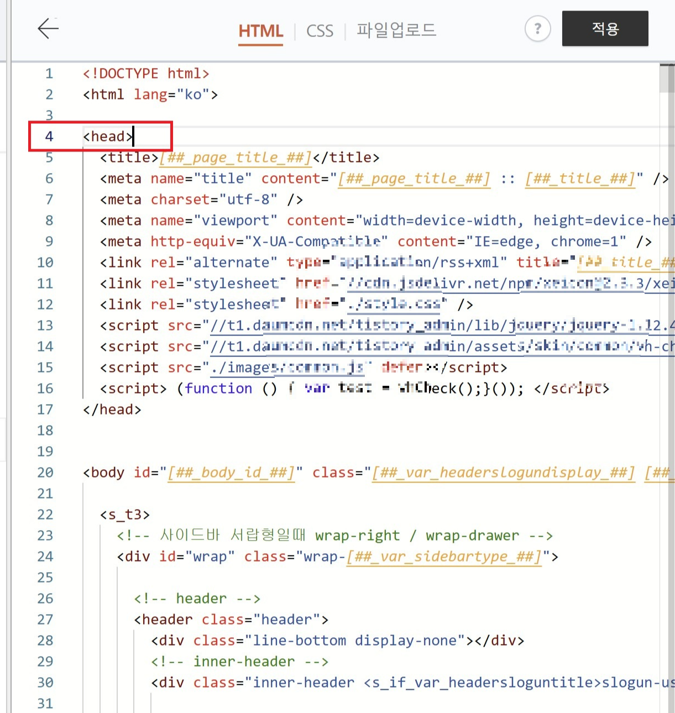Click the line-bottom display-none div line
Image resolution: width=675 pixels, height=713 pixels.
(338, 641)
